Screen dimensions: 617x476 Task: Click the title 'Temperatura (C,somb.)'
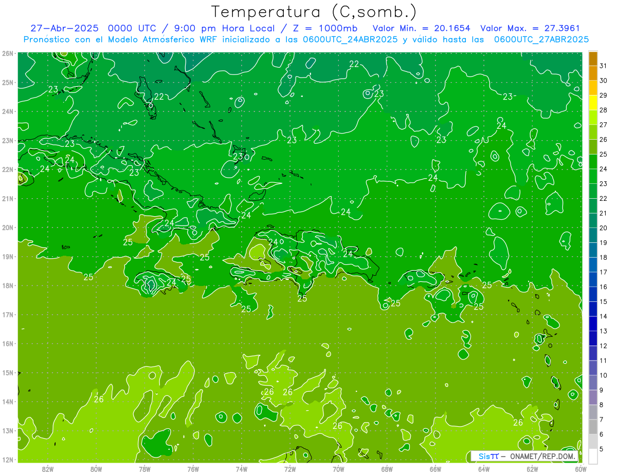314,12
